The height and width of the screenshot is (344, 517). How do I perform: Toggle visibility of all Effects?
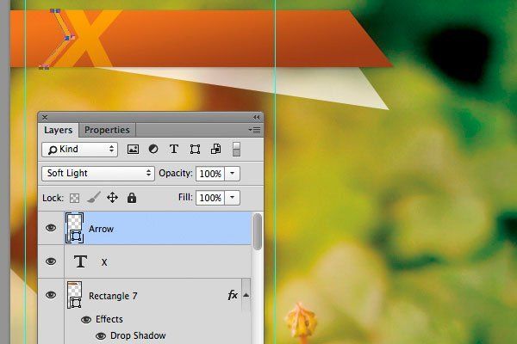86,320
